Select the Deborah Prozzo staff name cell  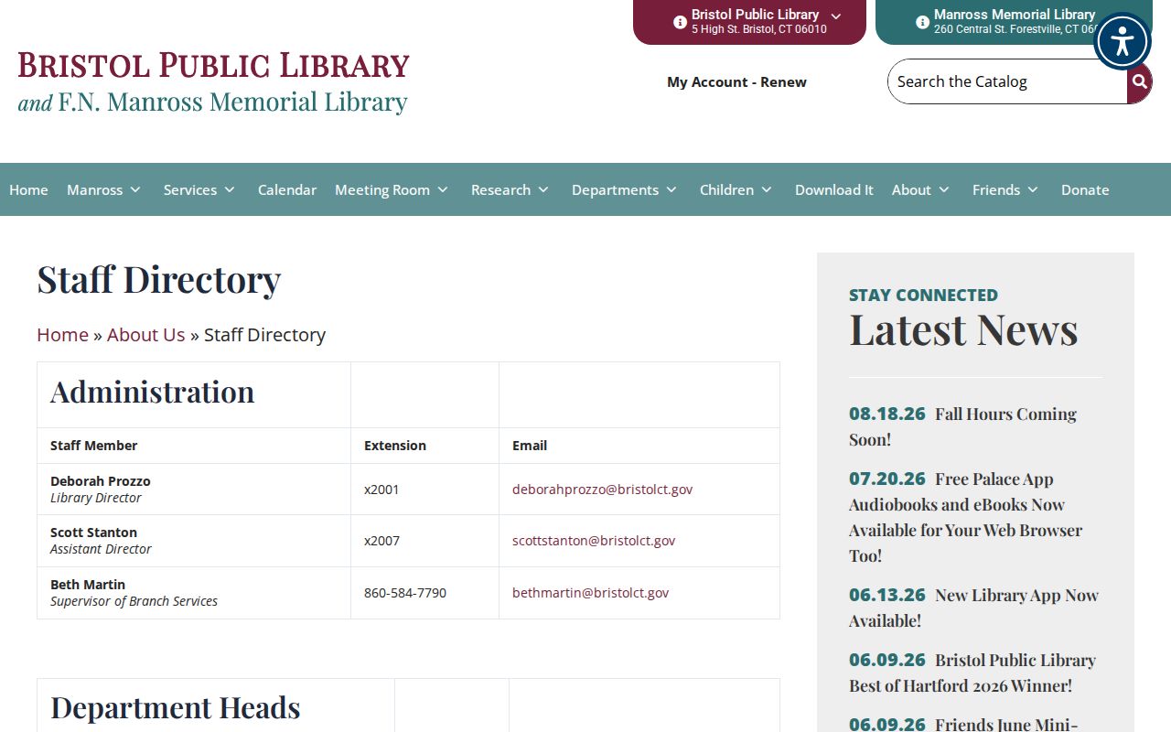pyautogui.click(x=194, y=490)
